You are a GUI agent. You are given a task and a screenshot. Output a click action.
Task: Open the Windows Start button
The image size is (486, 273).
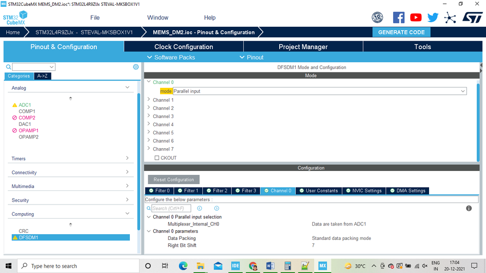tap(8, 266)
